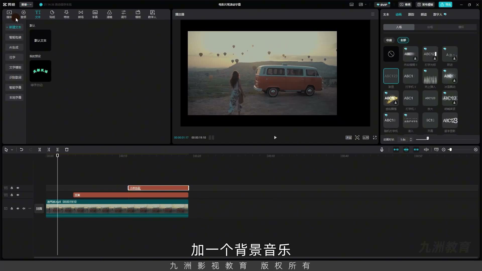The image size is (482, 271).
Task: Click the 封面 cover button on track
Action: point(39,209)
